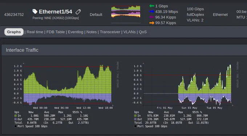
Task: Click the orange packets-out arrow icon
Action: [x=151, y=23]
